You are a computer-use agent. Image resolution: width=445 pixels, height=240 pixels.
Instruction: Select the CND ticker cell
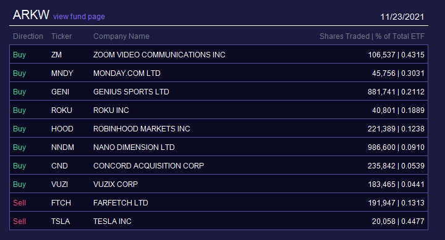point(59,166)
